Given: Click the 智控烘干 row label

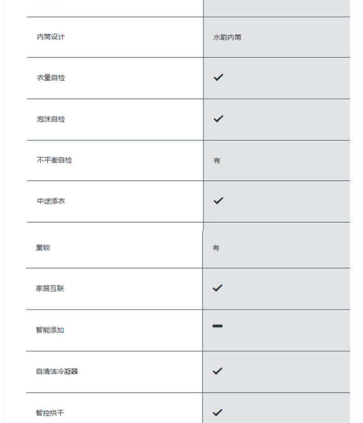Looking at the screenshot, I should click(50, 413).
